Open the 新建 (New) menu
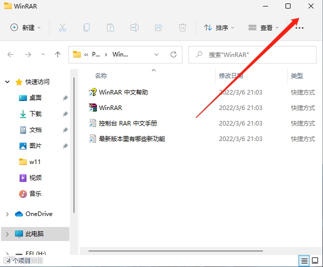This screenshot has height=267, width=323. click(25, 27)
